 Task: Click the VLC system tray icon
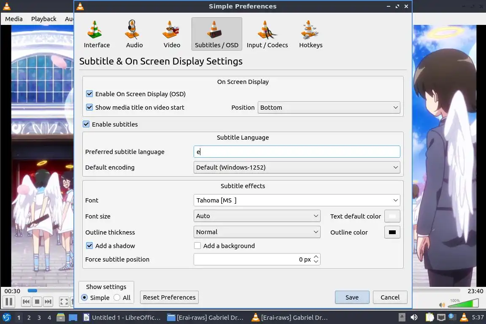pyautogui.click(x=464, y=318)
